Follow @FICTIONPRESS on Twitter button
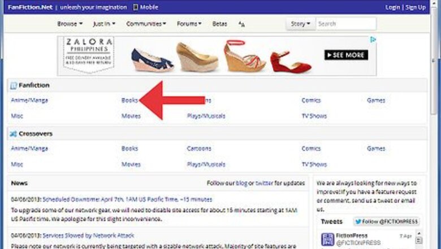The image size is (441, 249). [387, 221]
